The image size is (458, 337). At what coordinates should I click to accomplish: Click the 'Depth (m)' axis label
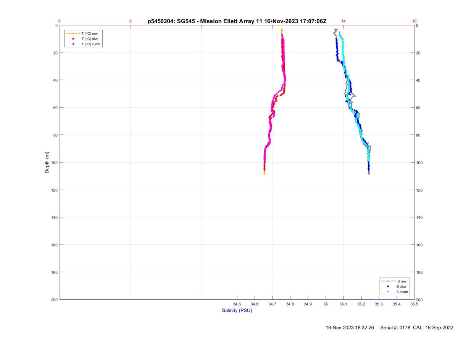(47, 162)
